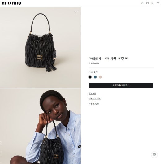Expand 배송 및 반품 shipping and returns

(94, 104)
